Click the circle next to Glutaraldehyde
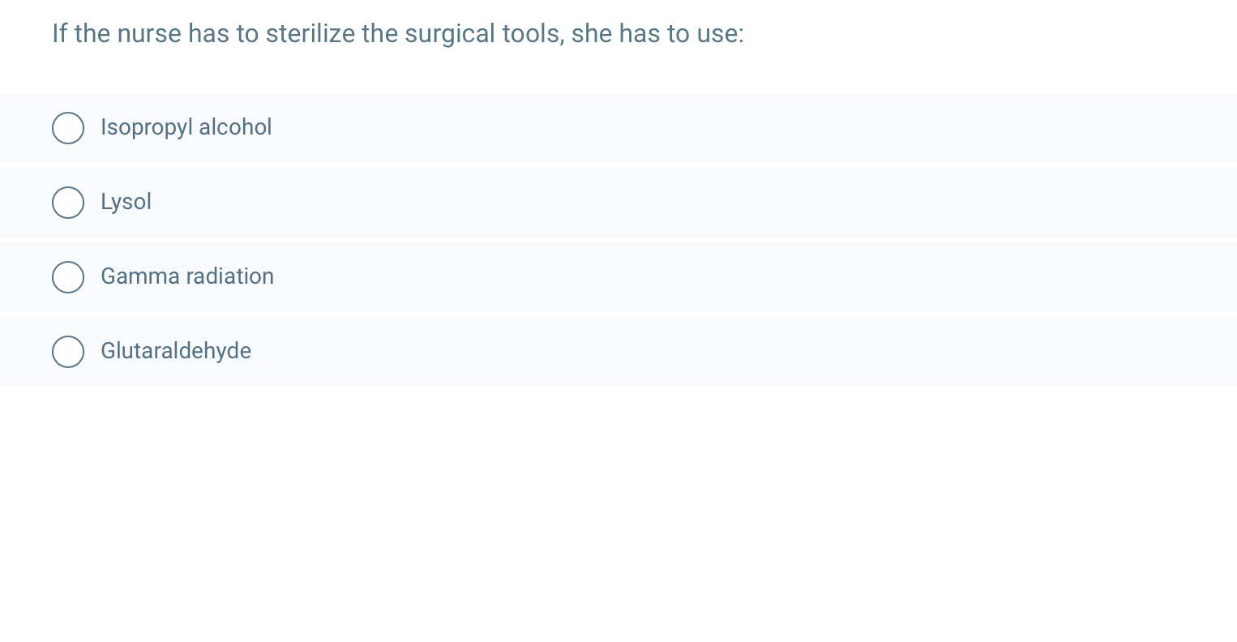Image resolution: width=1237 pixels, height=642 pixels. pyautogui.click(x=68, y=352)
